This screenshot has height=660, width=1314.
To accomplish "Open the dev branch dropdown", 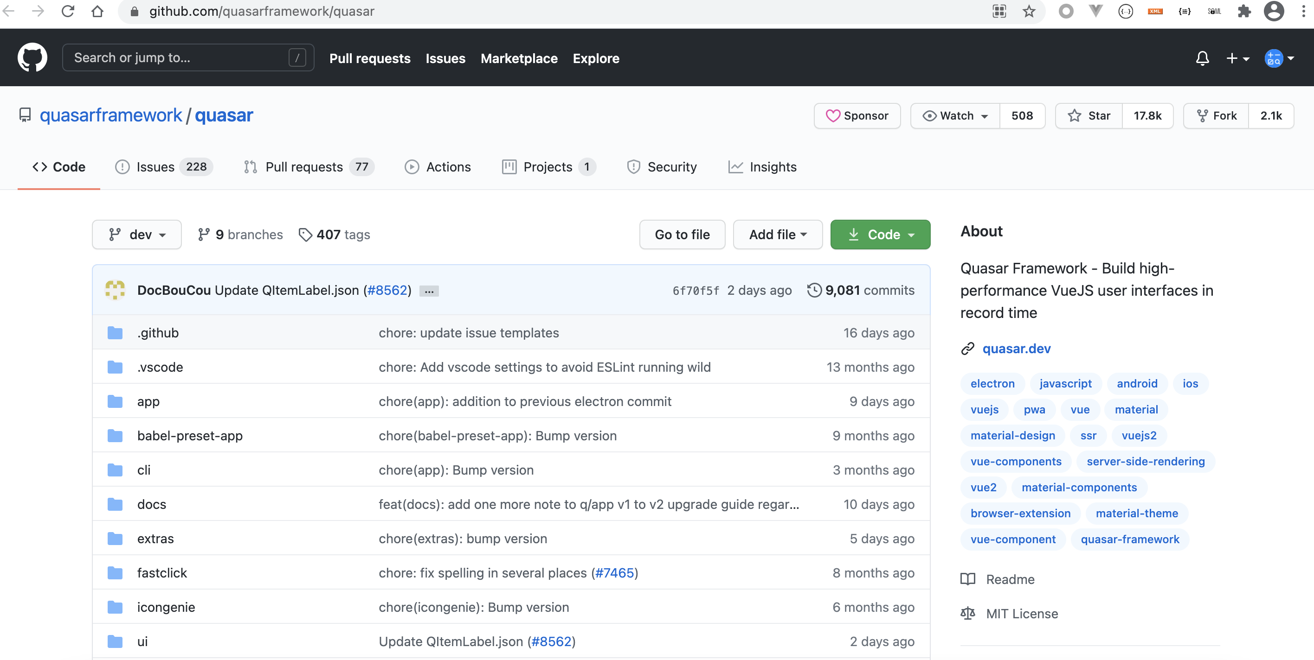I will (x=136, y=235).
